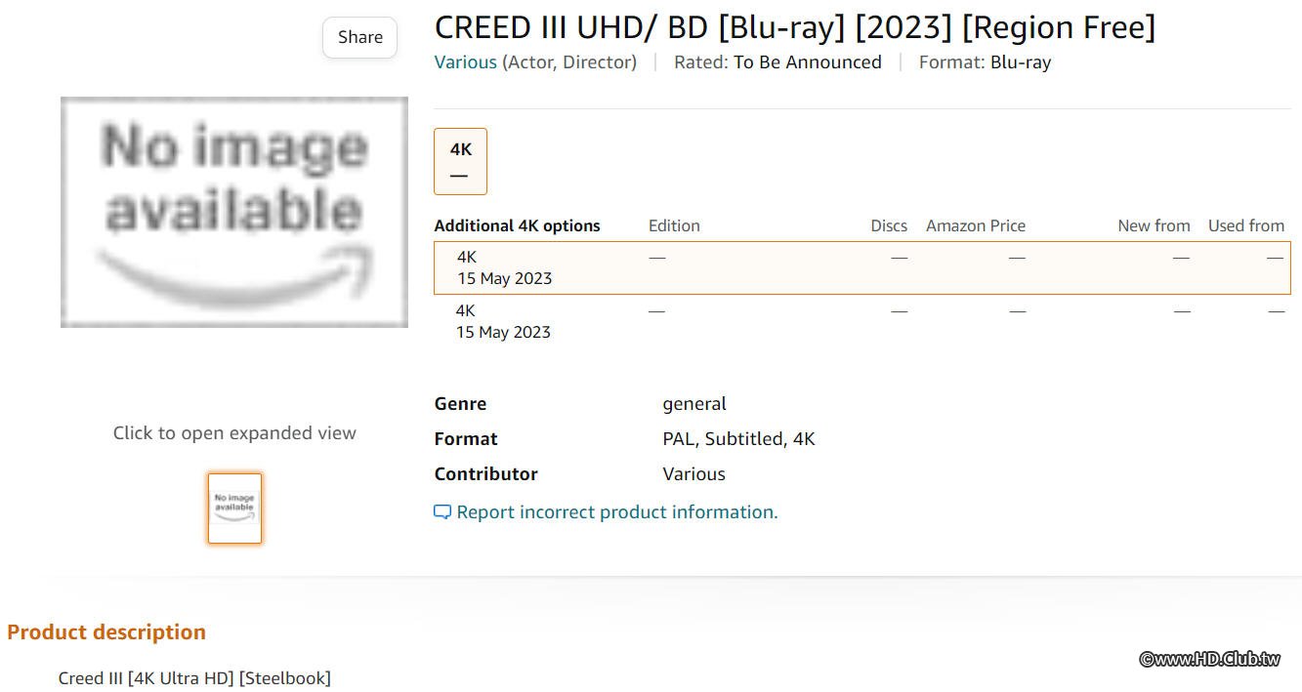Click the speech bubble report icon
Screen dimensions: 1302x692
(x=442, y=512)
